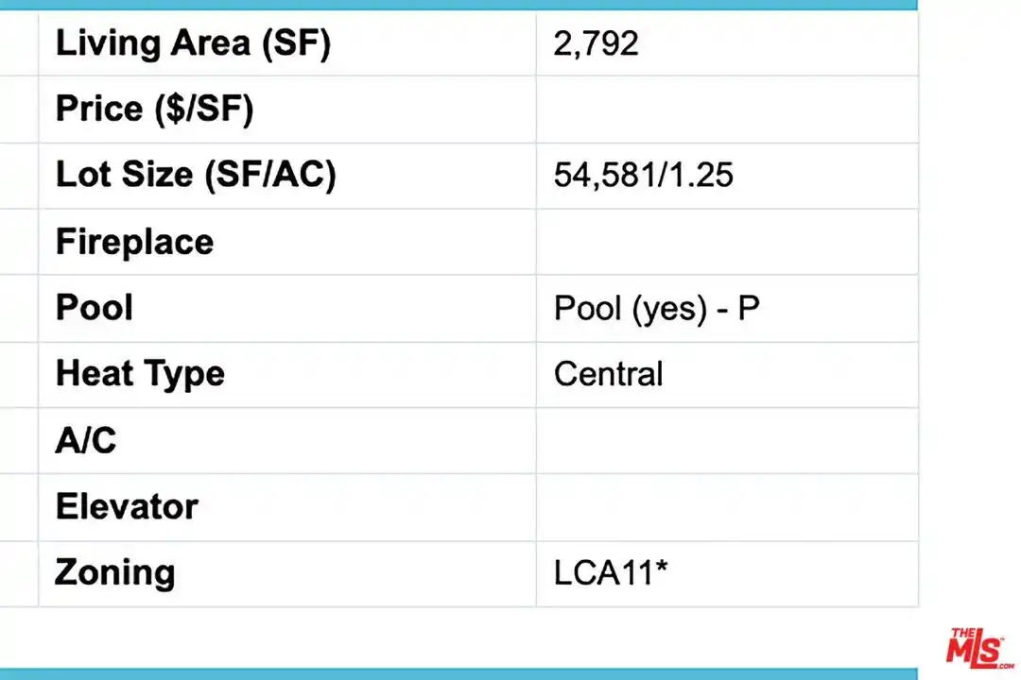Viewport: 1021px width, 680px height.
Task: Select the Zoning row label
Action: click(115, 573)
